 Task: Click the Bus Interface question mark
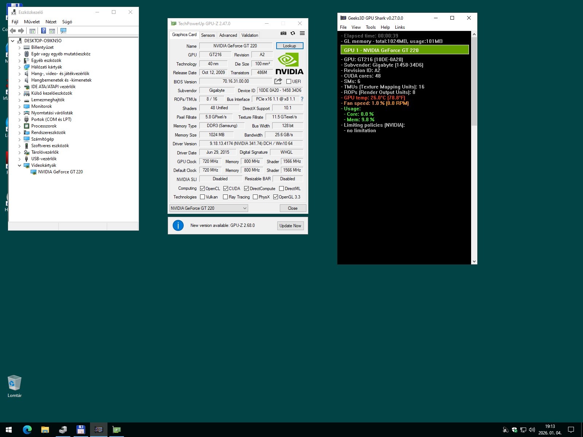[302, 99]
